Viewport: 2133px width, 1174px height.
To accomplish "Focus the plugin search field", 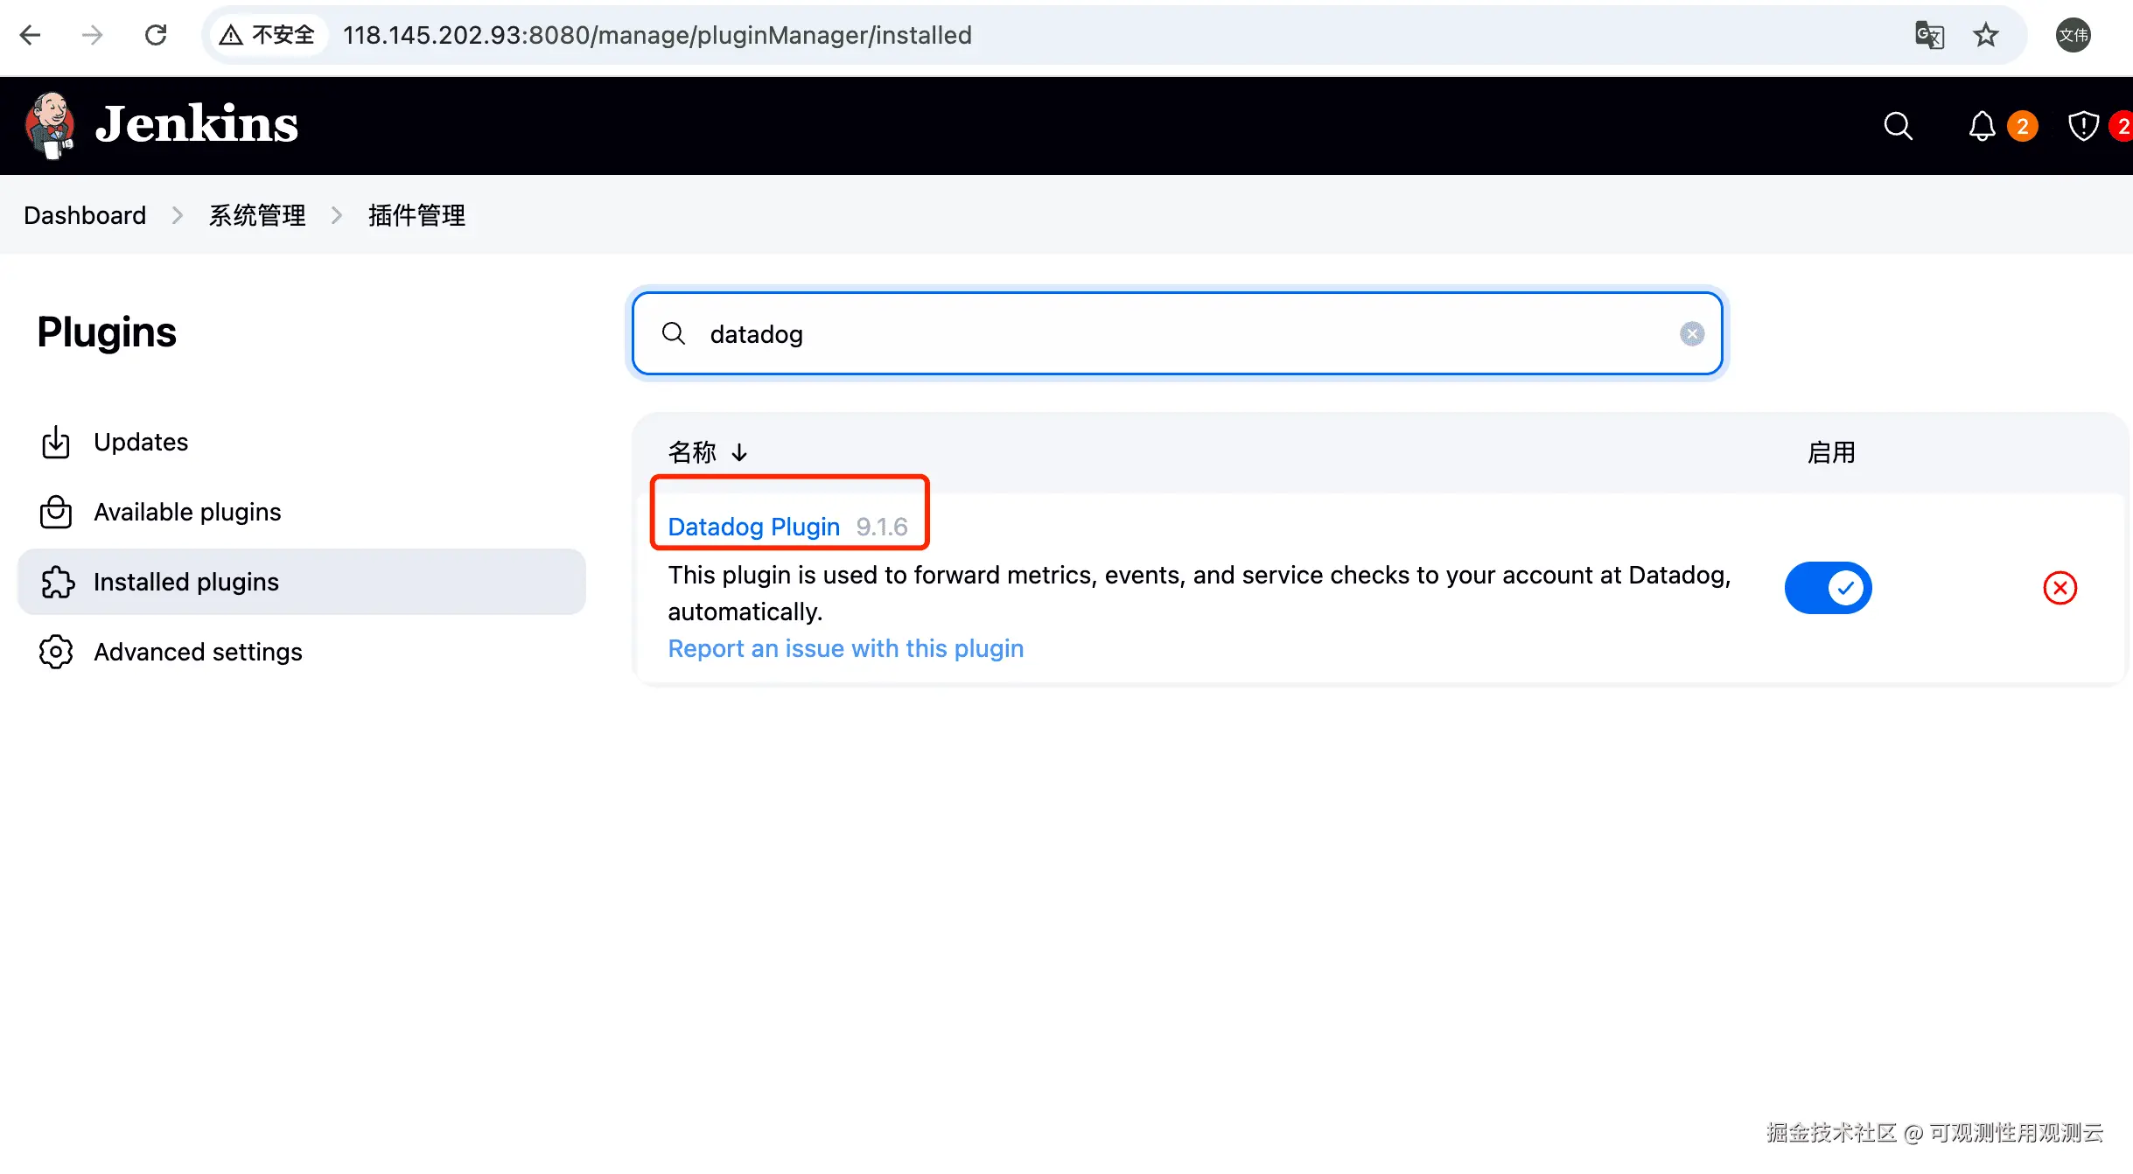I will [x=1177, y=333].
